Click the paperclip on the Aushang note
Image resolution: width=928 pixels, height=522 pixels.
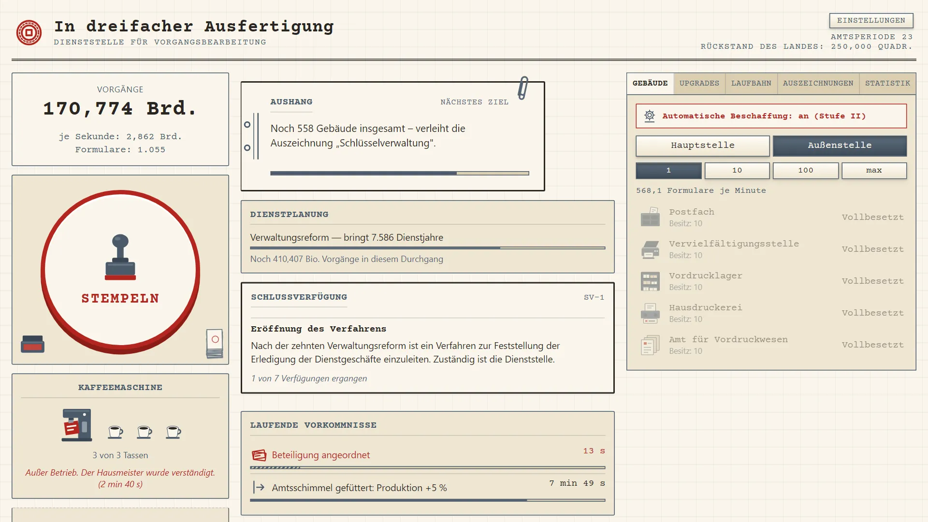click(x=523, y=88)
